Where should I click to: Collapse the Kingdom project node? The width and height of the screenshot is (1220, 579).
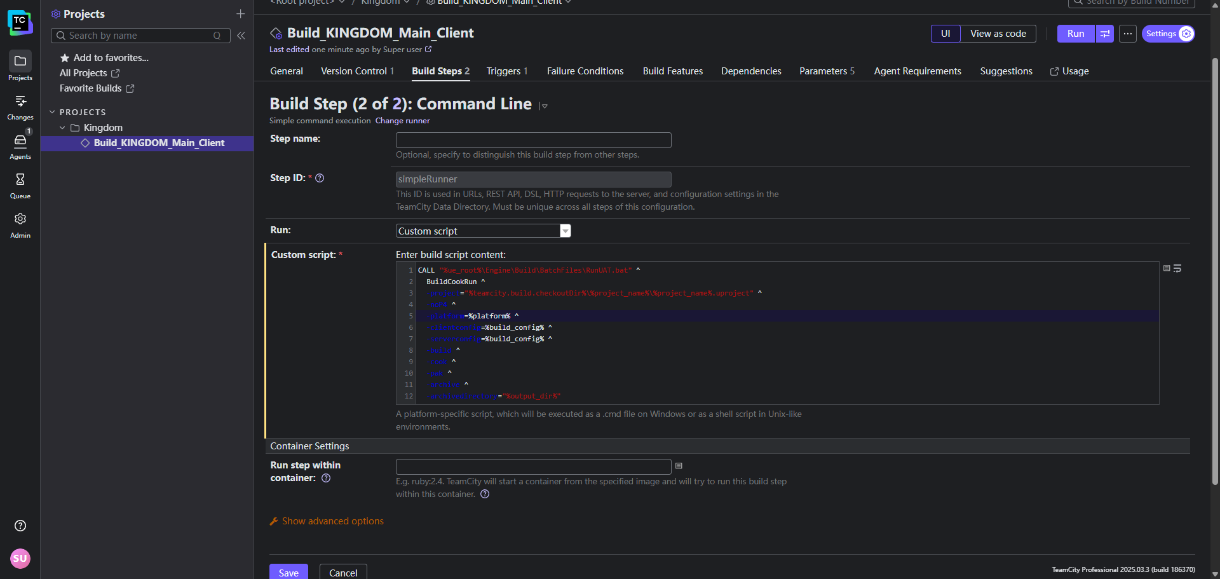(62, 128)
